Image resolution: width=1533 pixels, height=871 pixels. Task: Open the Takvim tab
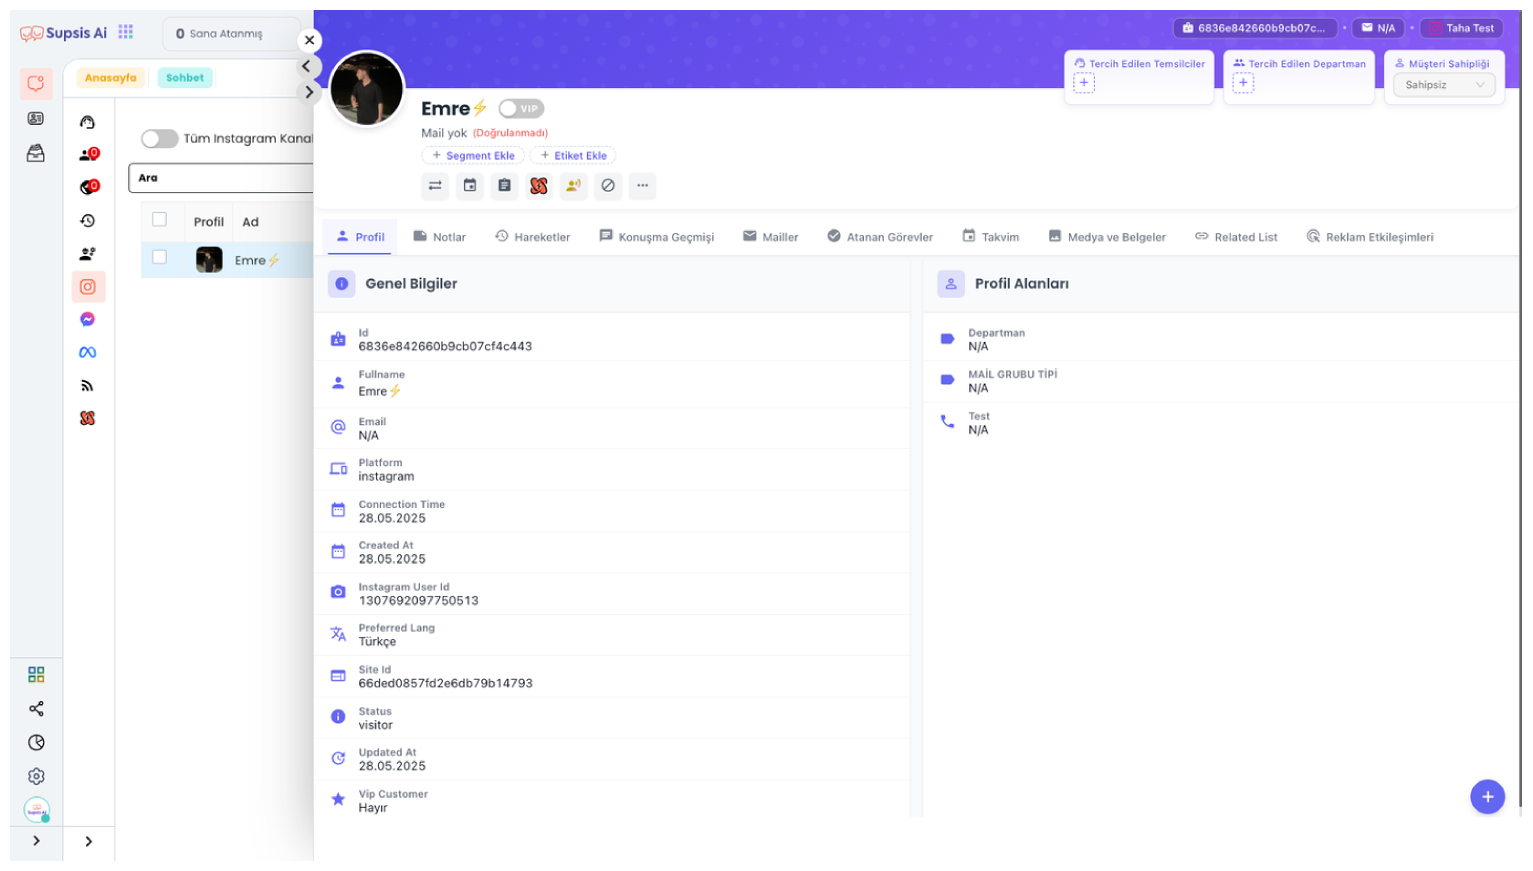click(x=991, y=237)
